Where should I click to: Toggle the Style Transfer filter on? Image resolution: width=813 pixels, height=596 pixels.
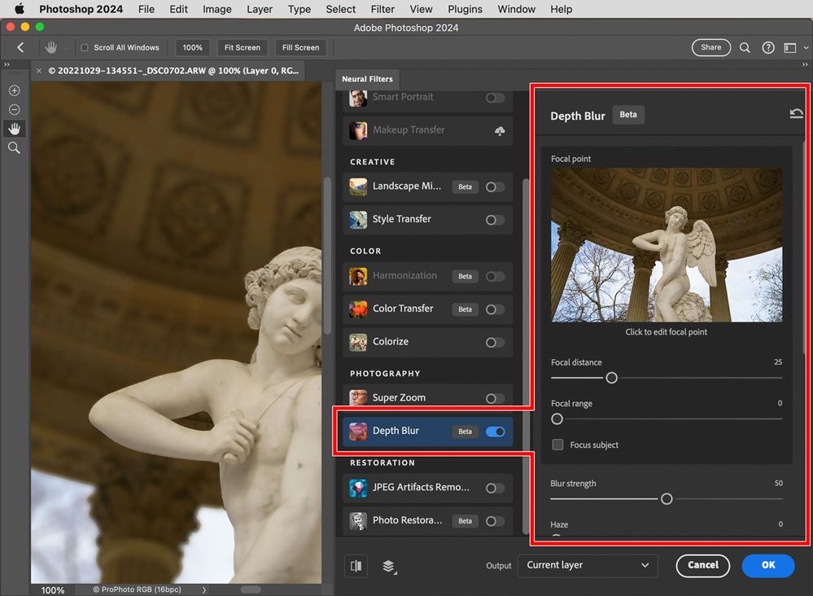[495, 220]
